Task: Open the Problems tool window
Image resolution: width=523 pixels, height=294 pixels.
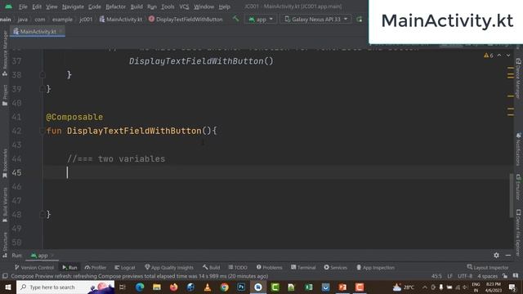Action: pos(269,267)
